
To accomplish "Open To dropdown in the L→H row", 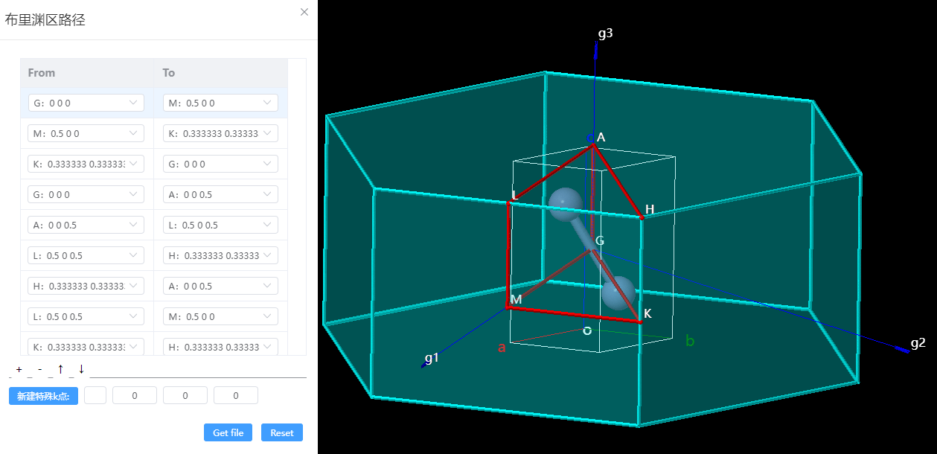I will click(220, 255).
